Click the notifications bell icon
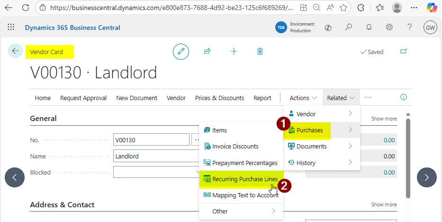 [x=369, y=28]
